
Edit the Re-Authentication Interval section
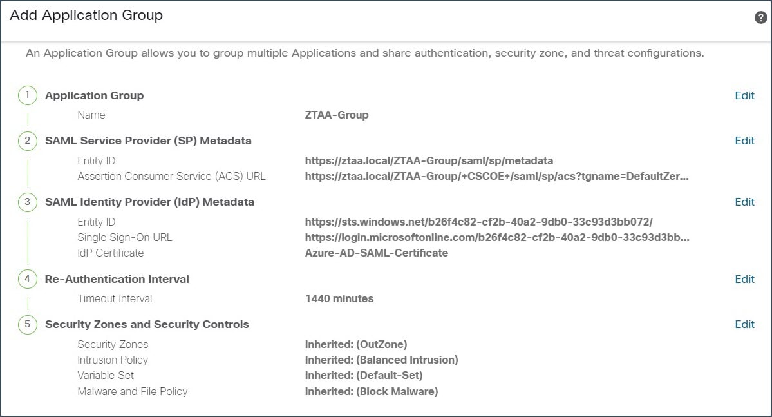[744, 280]
